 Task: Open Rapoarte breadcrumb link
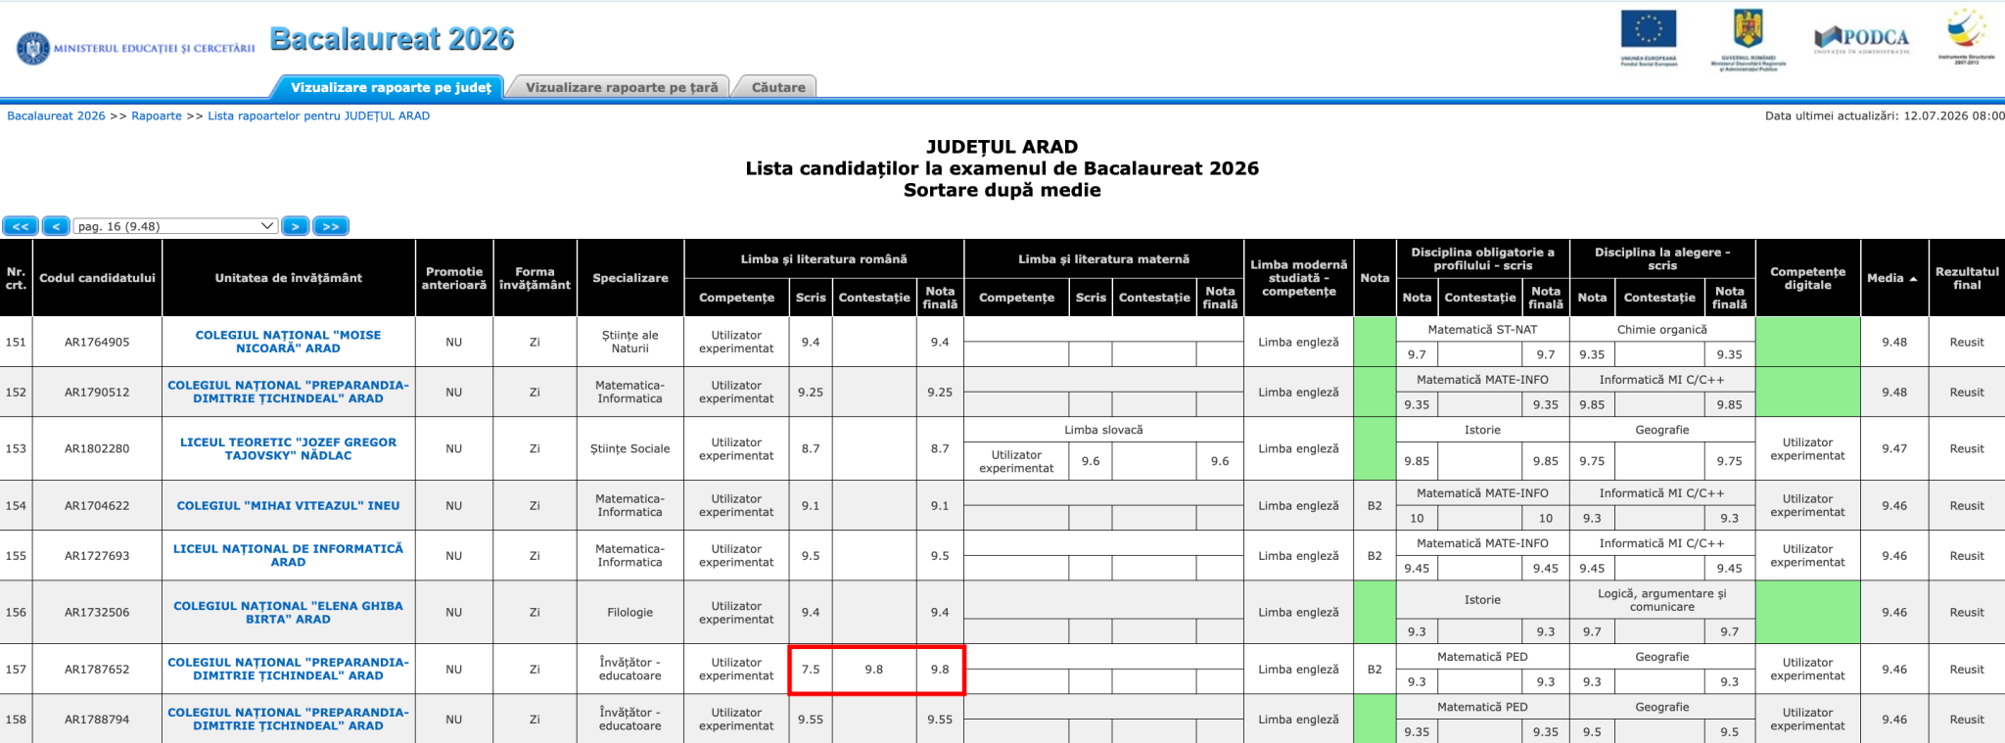(157, 116)
